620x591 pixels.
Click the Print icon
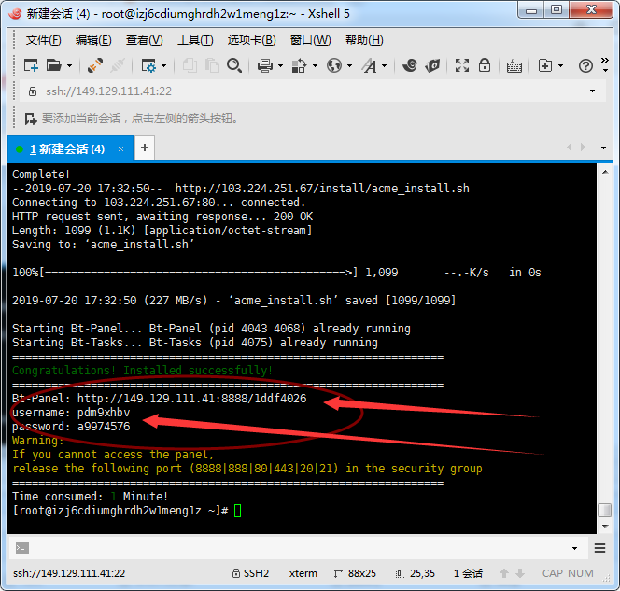pos(264,65)
